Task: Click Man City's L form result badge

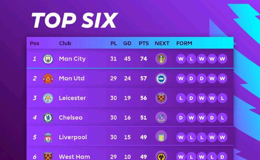Action: click(x=191, y=59)
